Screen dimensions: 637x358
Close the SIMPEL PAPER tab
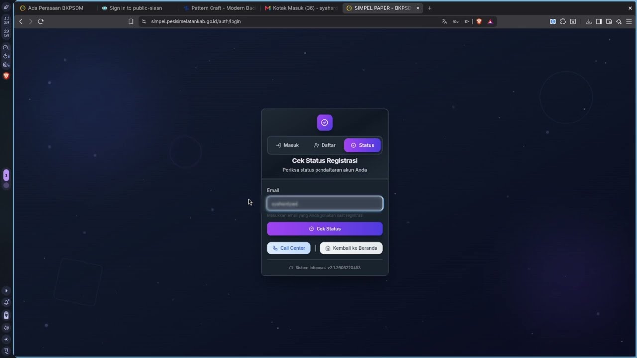[x=418, y=8]
